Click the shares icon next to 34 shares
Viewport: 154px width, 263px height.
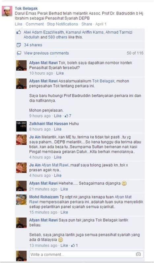(19, 45)
